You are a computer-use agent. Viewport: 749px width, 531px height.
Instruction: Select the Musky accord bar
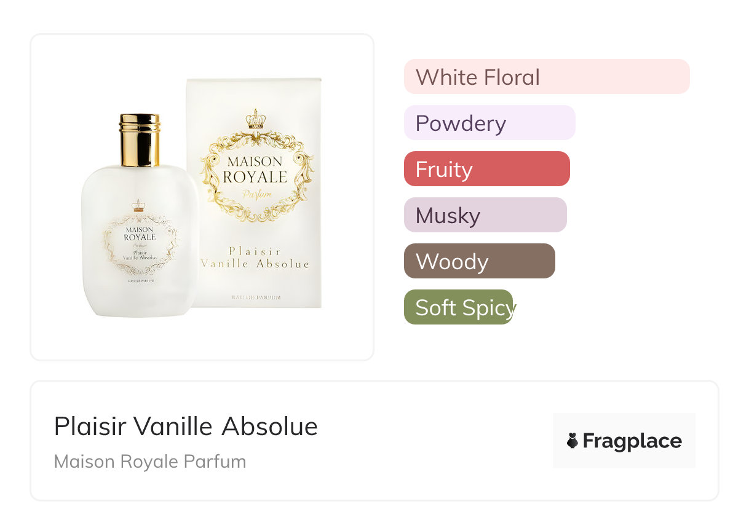click(485, 215)
